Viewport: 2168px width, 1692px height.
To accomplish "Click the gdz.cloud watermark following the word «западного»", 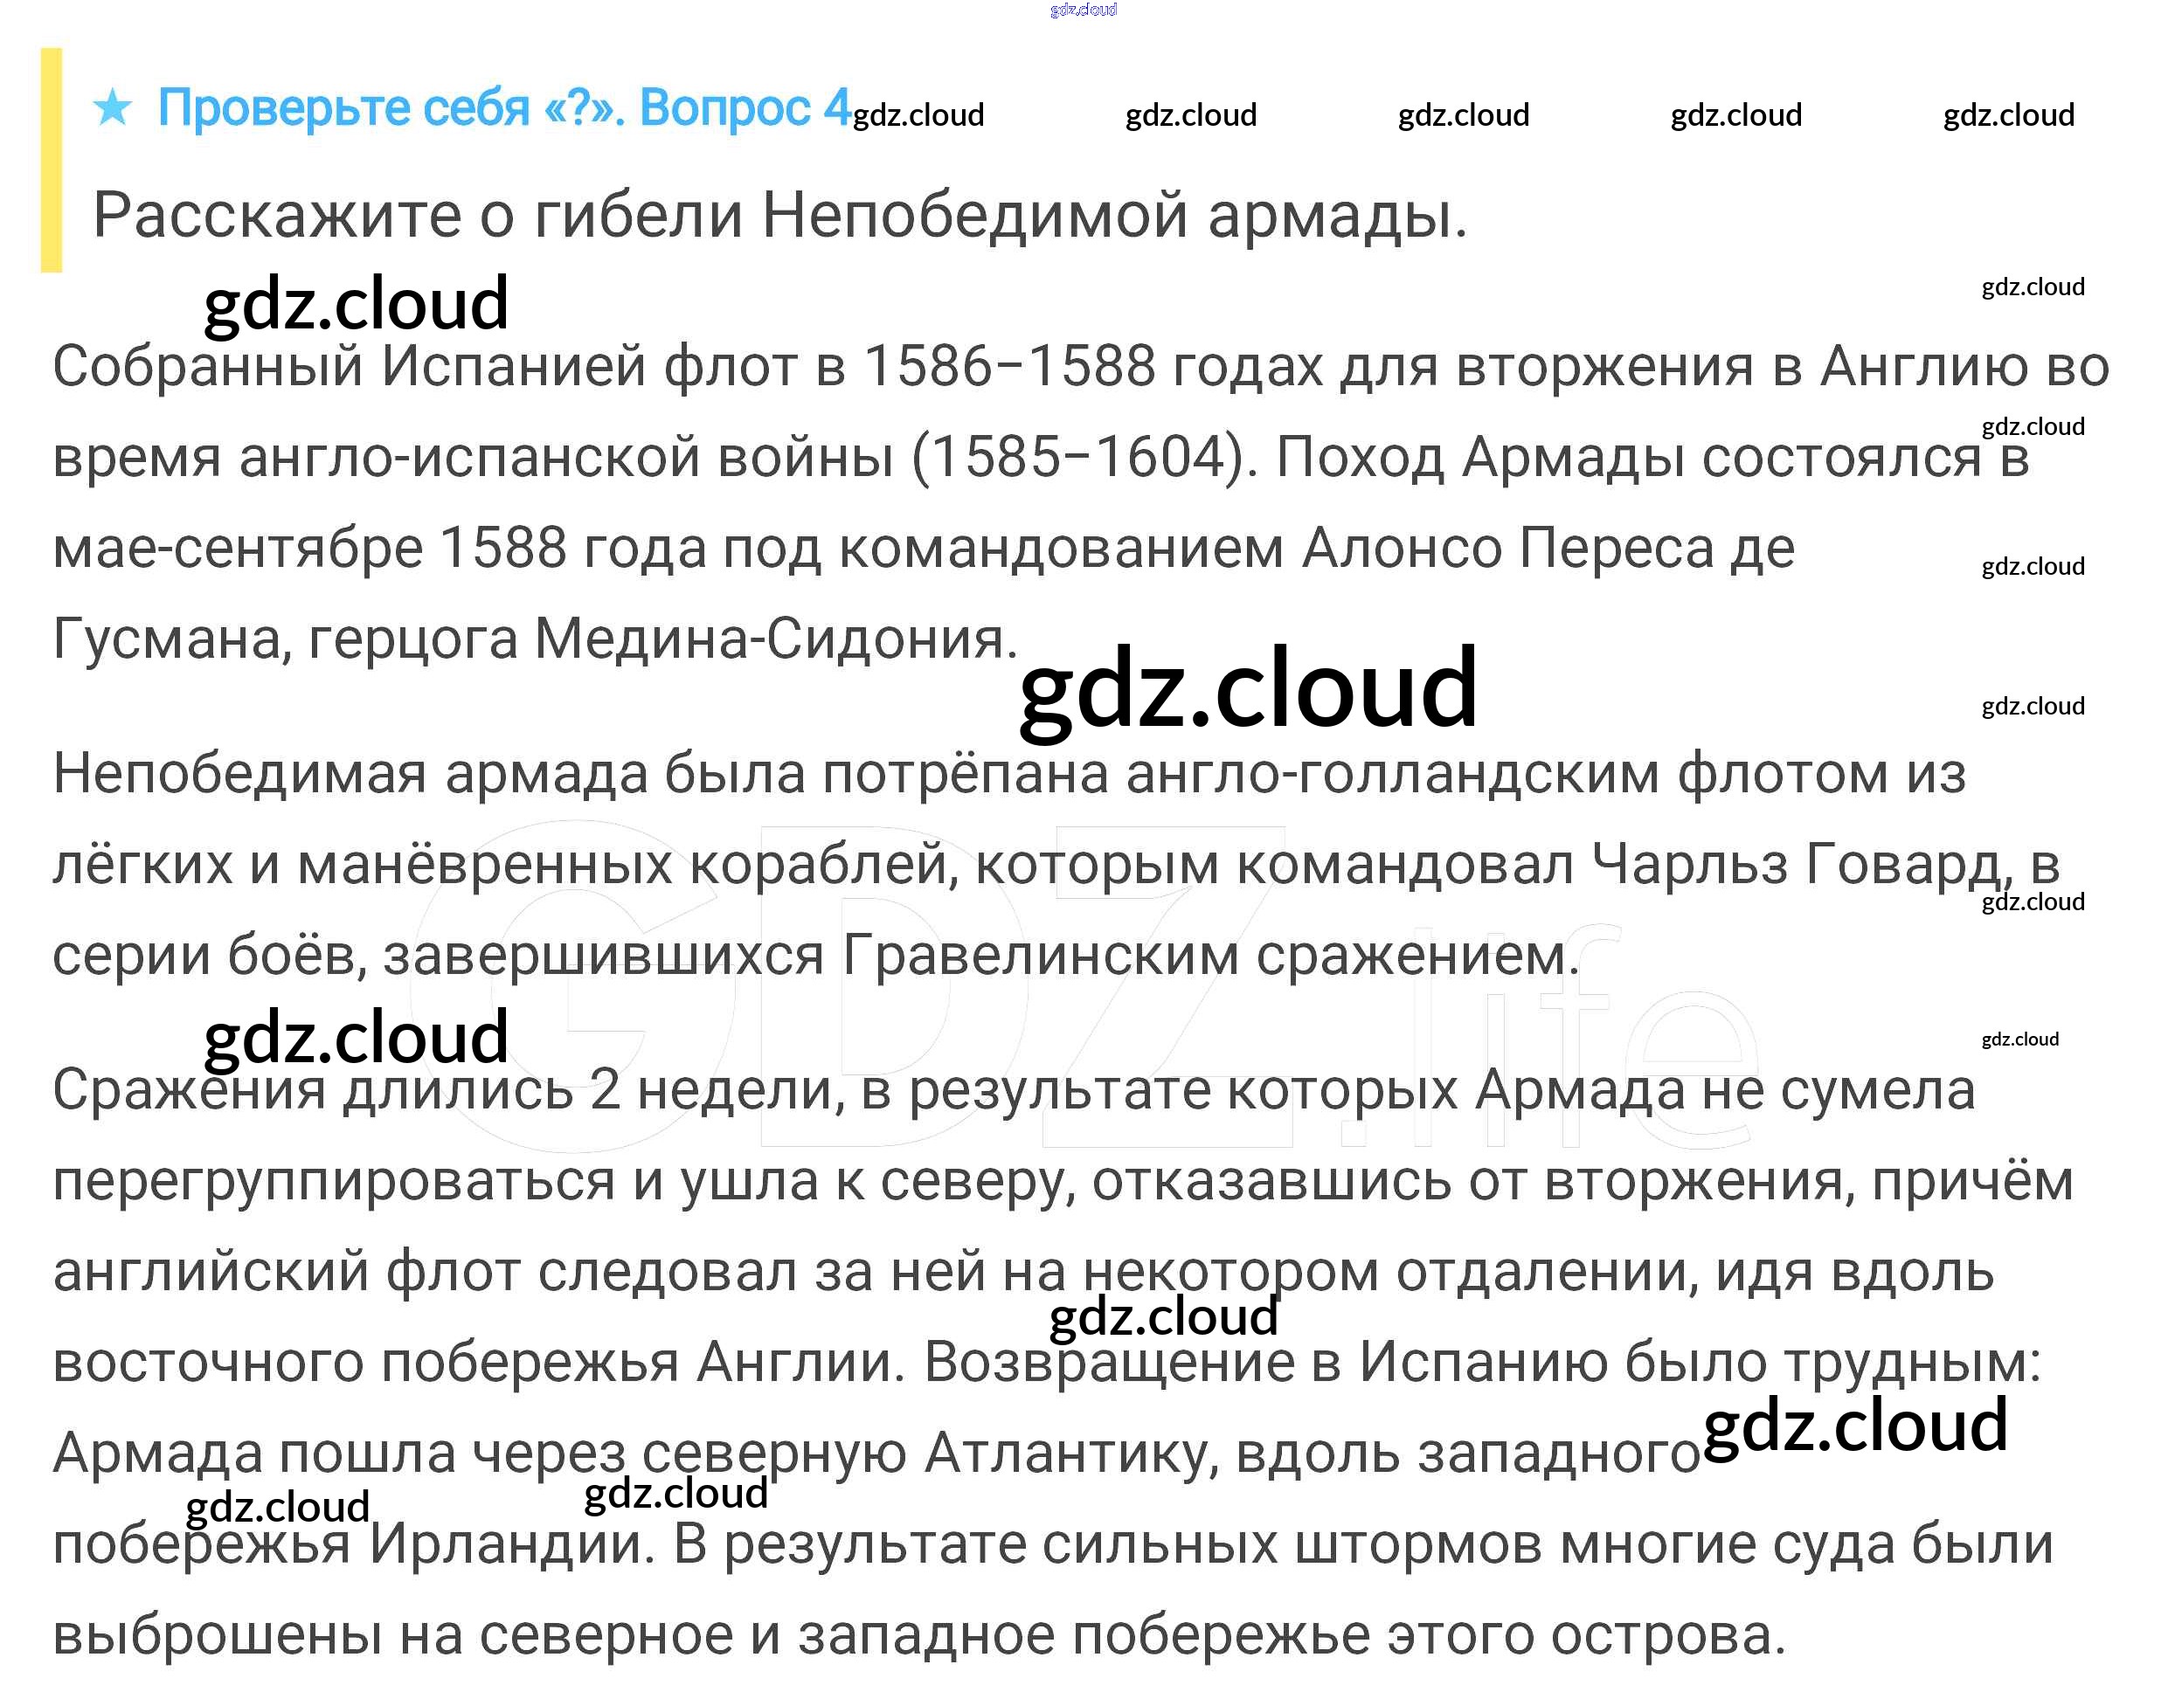I will pos(1854,1426).
